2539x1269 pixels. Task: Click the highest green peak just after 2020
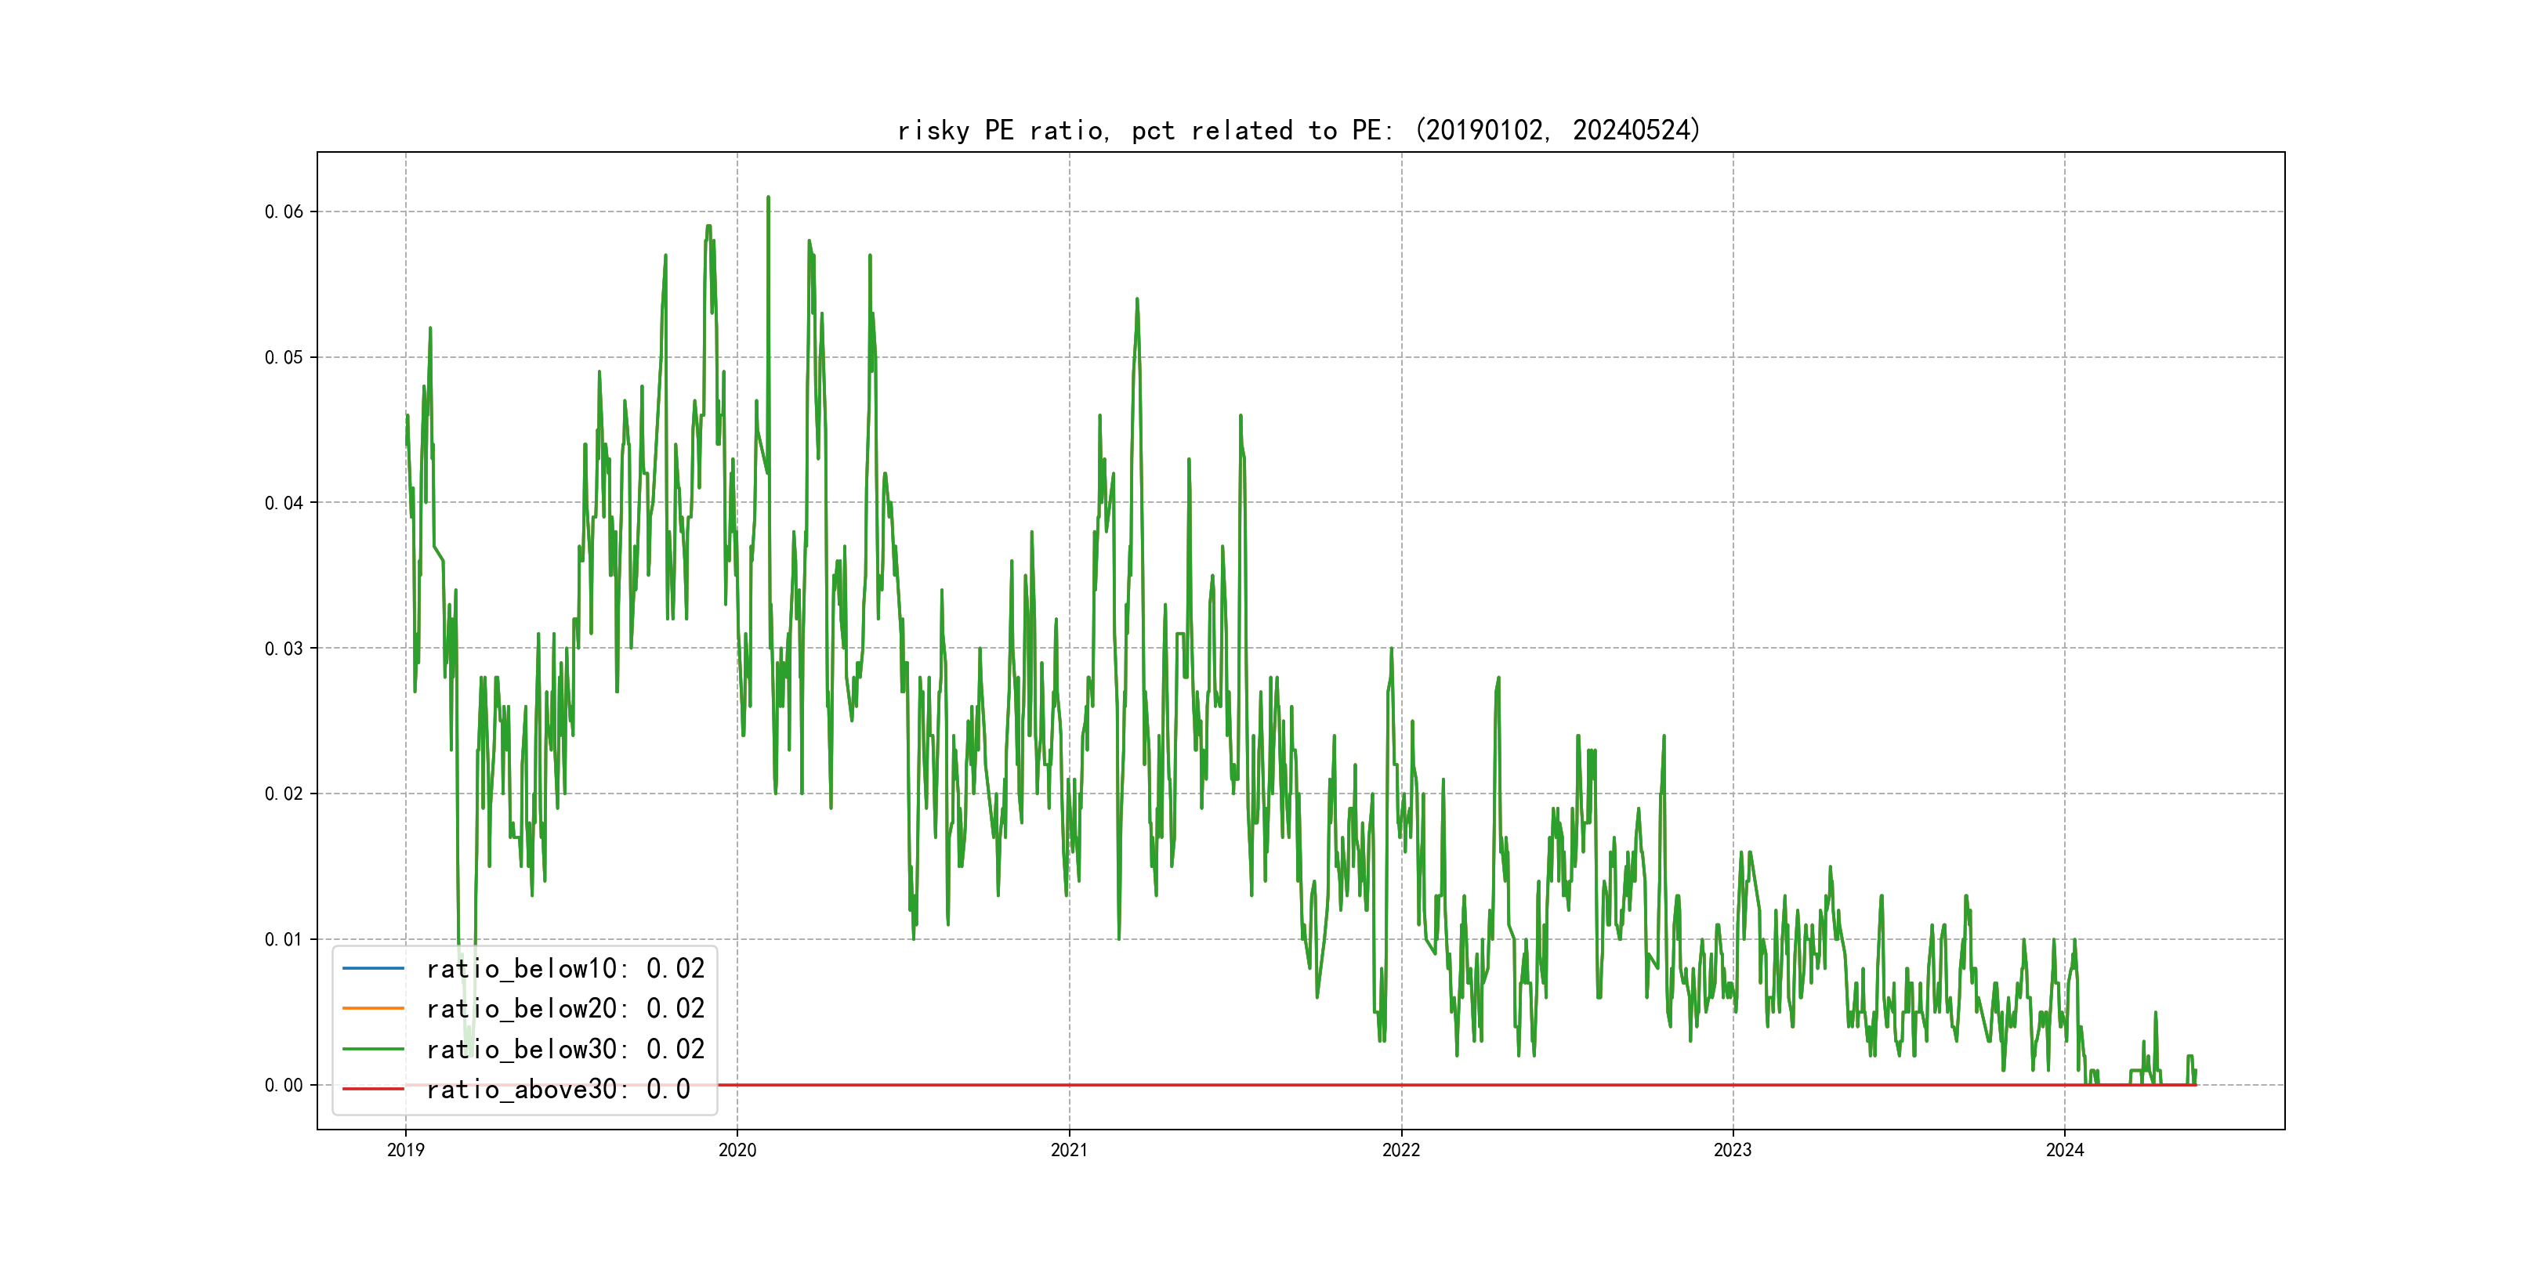click(x=768, y=198)
